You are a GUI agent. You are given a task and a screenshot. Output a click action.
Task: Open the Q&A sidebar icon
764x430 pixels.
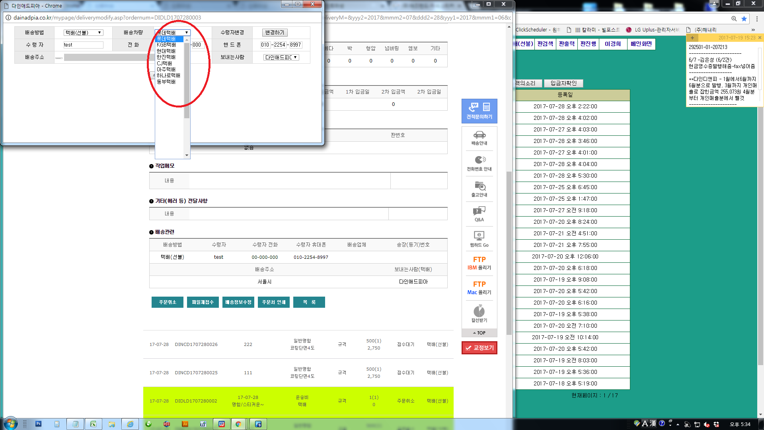[x=479, y=214]
